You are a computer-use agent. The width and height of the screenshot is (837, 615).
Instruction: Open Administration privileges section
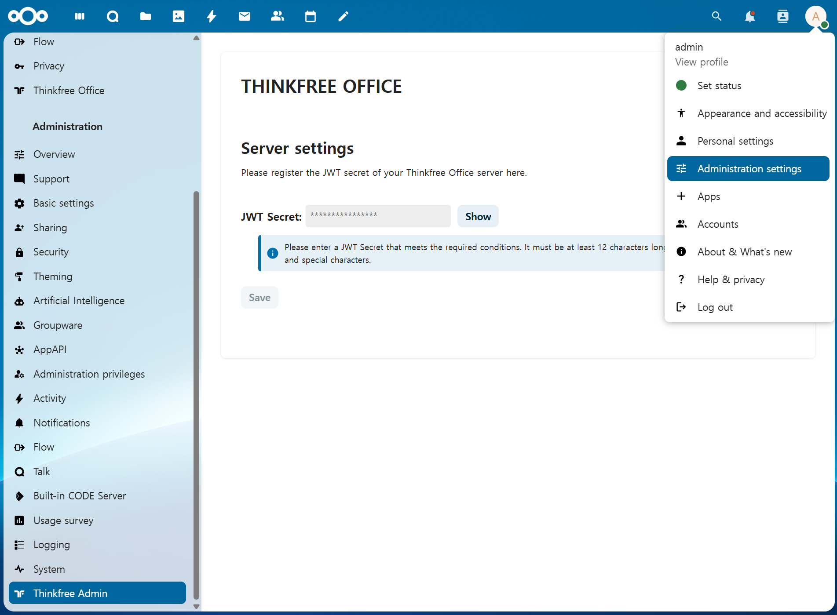point(97,374)
